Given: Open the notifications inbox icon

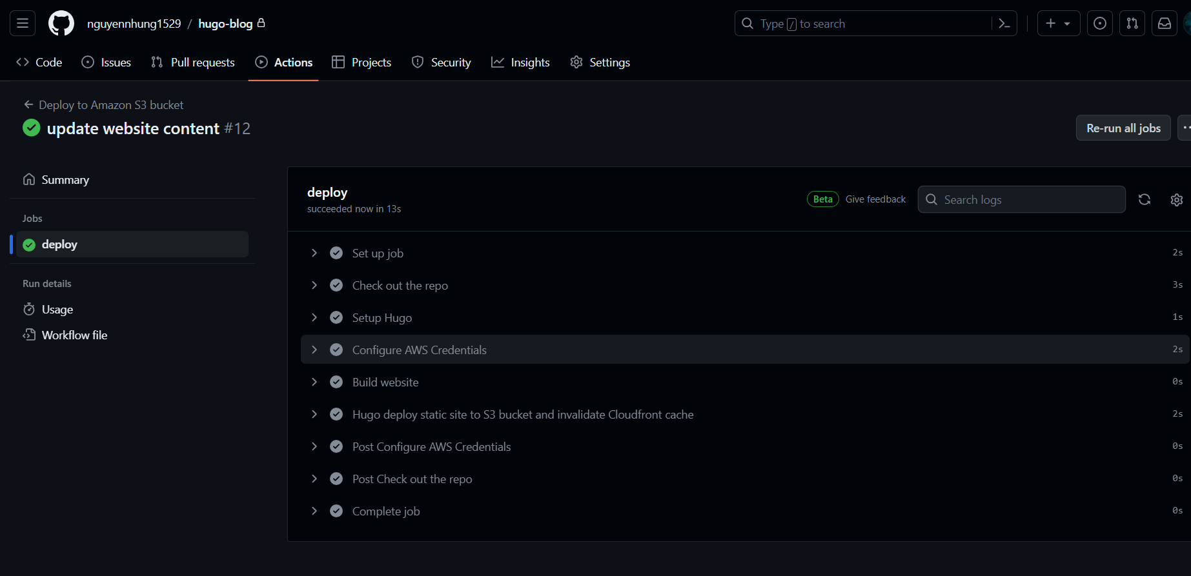Looking at the screenshot, I should [x=1165, y=23].
